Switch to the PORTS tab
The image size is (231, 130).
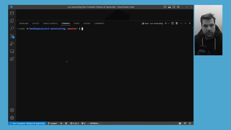pyautogui.click(x=77, y=23)
